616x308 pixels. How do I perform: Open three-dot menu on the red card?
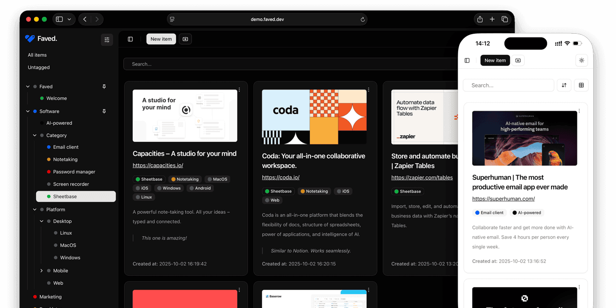click(239, 290)
